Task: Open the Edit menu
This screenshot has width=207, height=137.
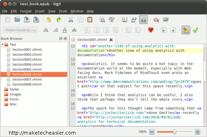Action: point(14,11)
